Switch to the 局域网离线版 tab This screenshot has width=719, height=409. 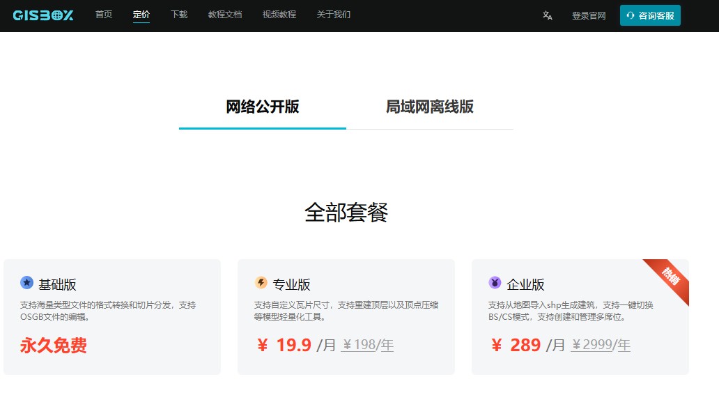[430, 107]
